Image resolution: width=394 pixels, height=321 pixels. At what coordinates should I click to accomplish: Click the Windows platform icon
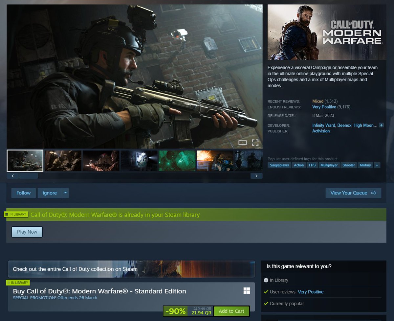coord(247,290)
